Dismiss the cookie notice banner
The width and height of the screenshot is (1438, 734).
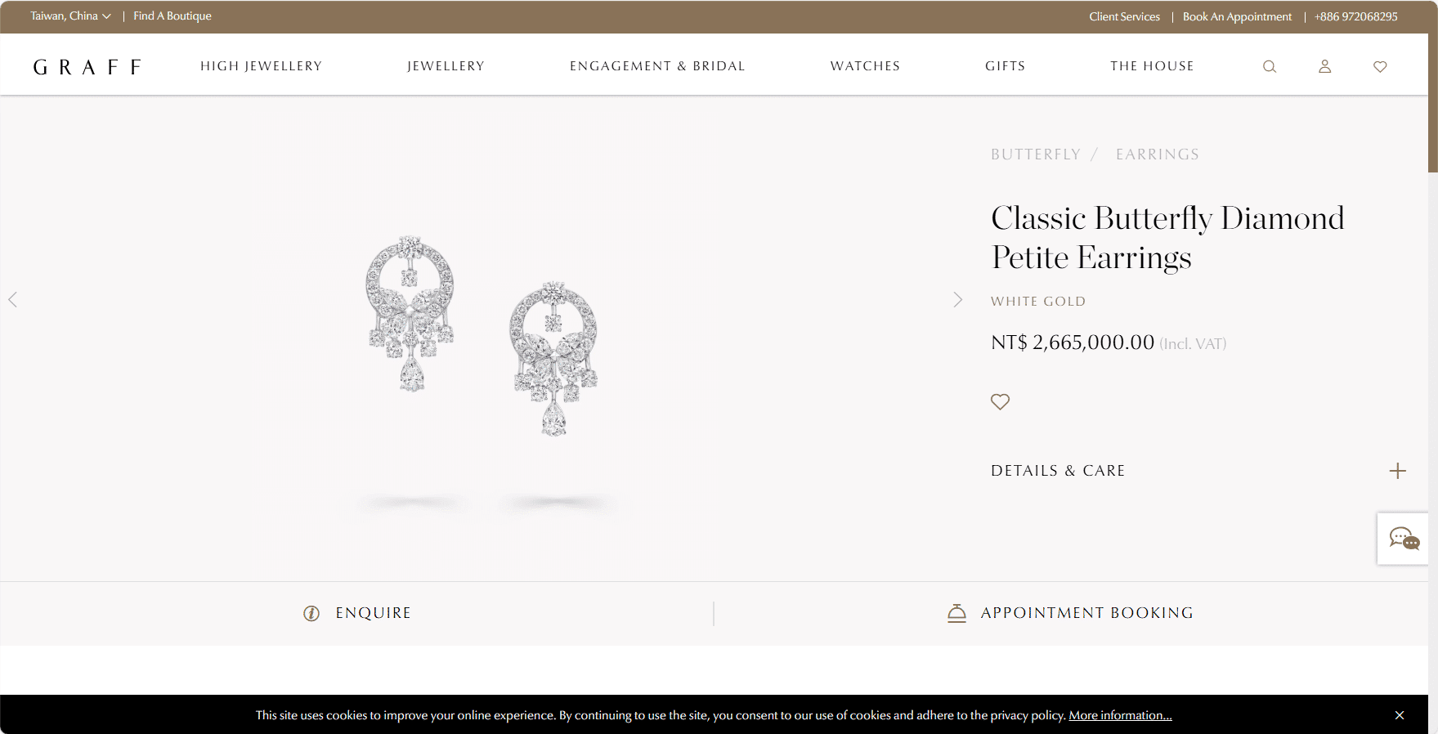tap(1399, 715)
